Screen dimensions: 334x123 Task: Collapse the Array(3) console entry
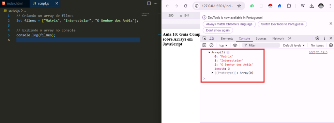tap(209, 52)
